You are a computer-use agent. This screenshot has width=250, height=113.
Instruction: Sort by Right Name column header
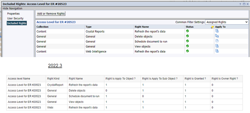[x=142, y=27]
